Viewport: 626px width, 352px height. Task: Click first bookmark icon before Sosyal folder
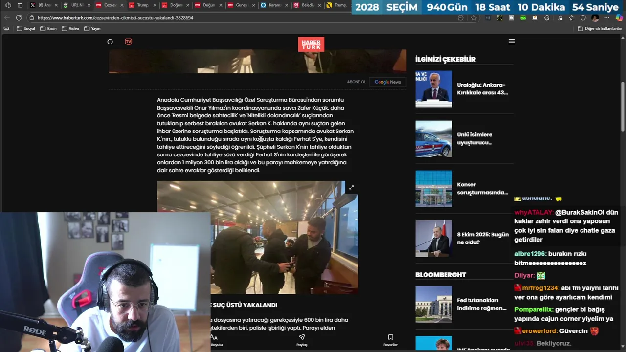coord(6,29)
